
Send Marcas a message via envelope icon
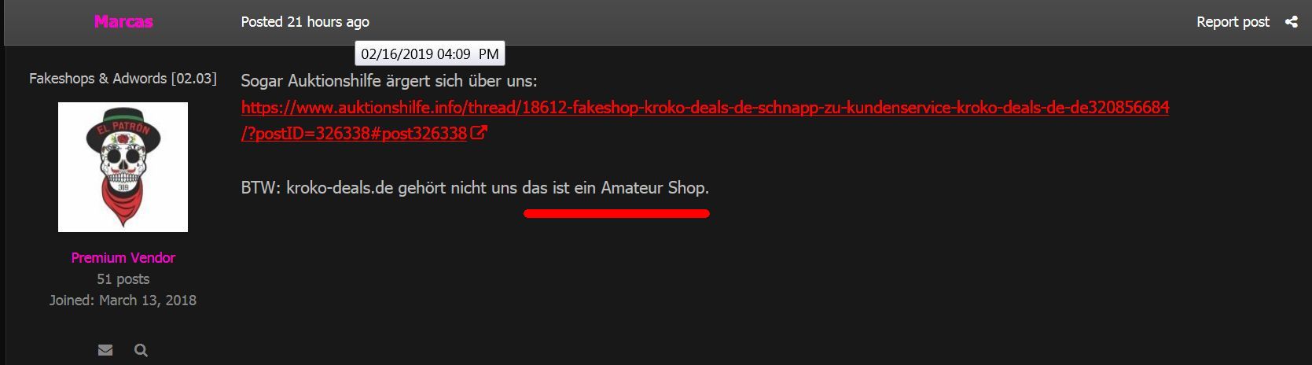(x=105, y=350)
